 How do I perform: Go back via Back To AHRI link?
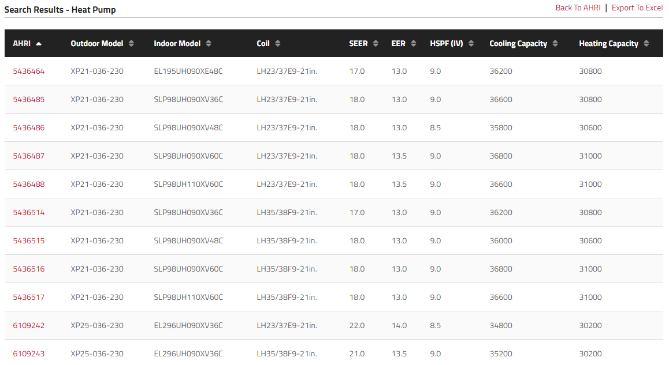coord(578,7)
